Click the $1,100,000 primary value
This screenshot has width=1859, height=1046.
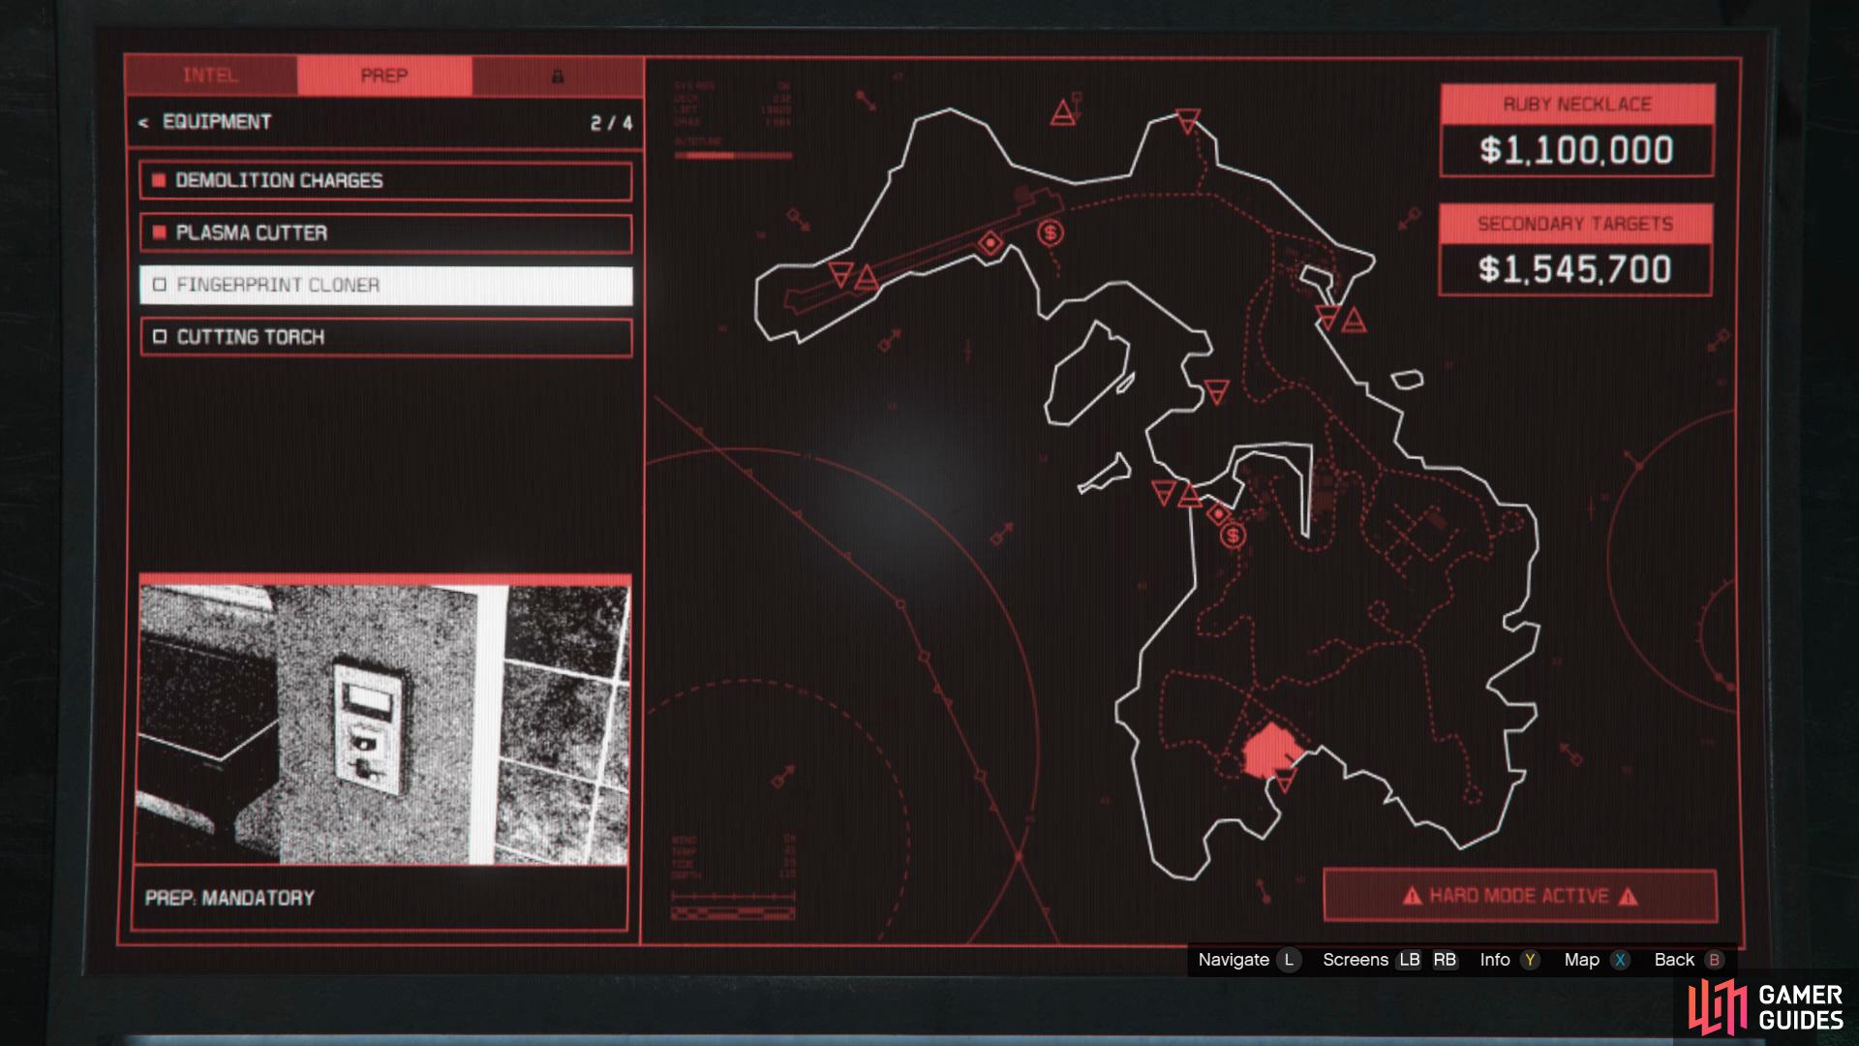coord(1576,150)
